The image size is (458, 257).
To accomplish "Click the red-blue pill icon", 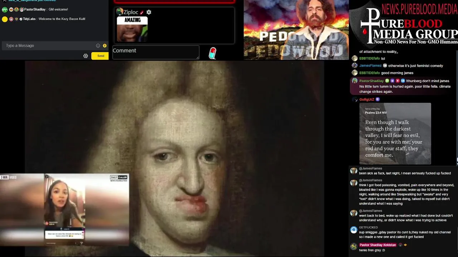I will tap(213, 53).
